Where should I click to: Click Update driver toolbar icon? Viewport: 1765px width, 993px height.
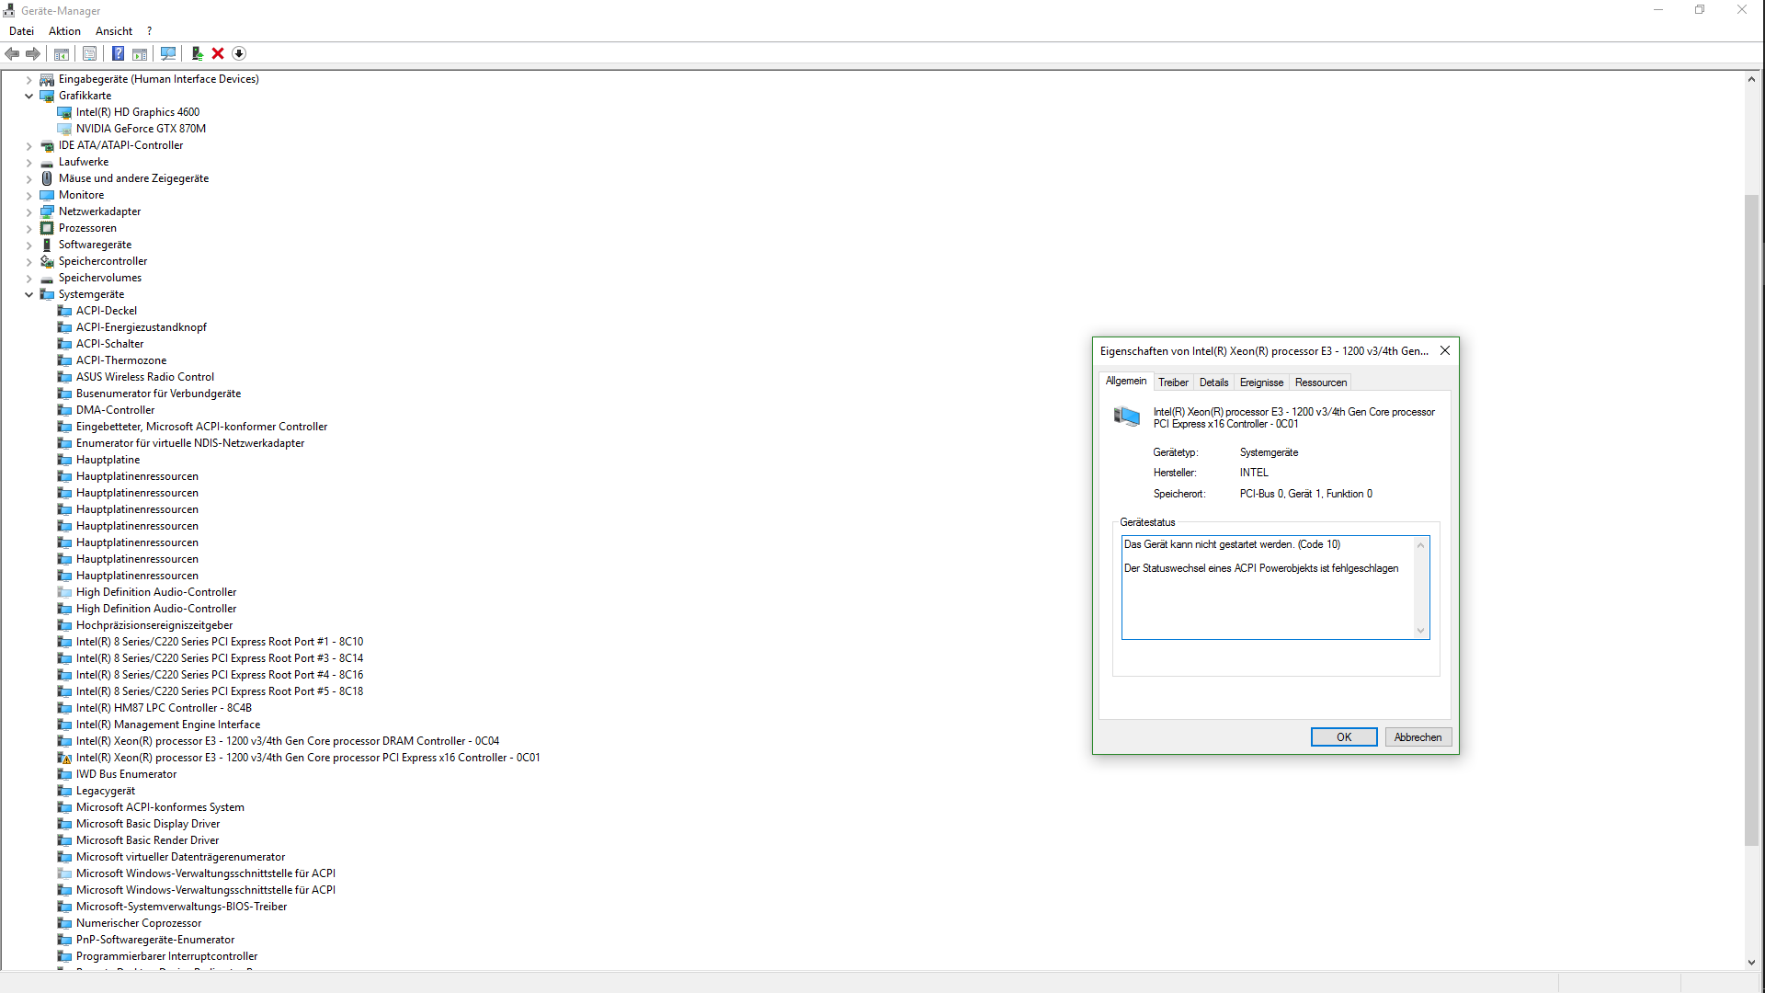(197, 53)
